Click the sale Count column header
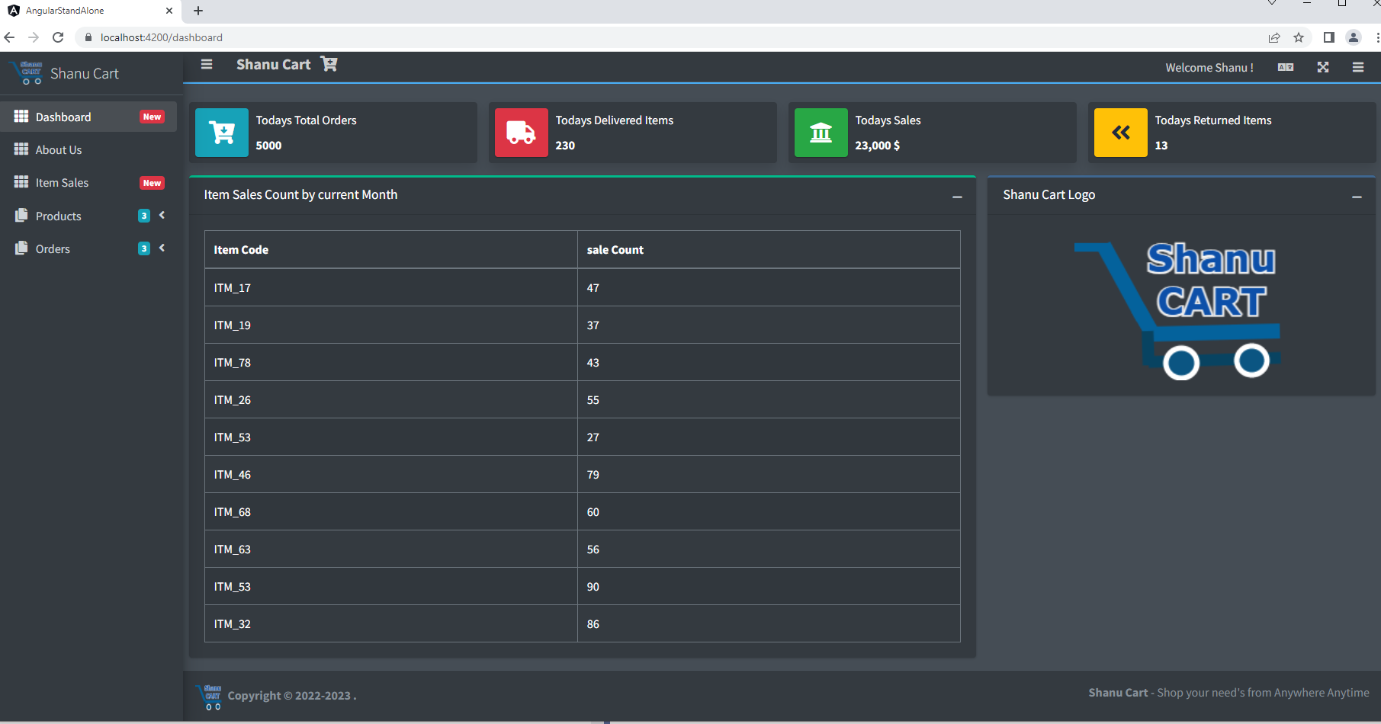 769,250
